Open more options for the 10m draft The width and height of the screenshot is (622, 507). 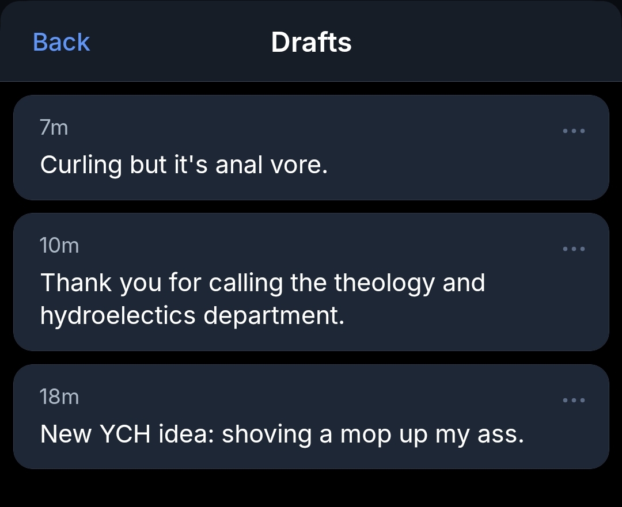coord(574,249)
